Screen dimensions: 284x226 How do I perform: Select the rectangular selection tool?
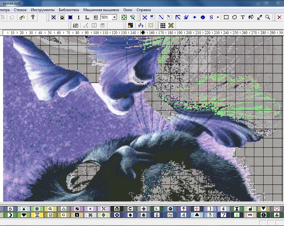[226, 17]
